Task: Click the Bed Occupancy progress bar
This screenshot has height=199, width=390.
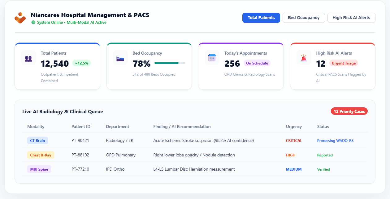Action: [170, 63]
